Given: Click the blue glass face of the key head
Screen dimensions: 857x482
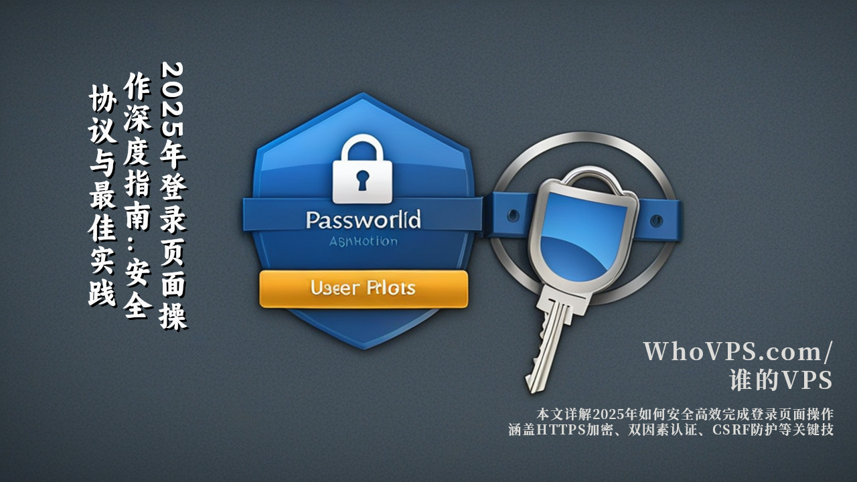Looking at the screenshot, I should tap(580, 240).
